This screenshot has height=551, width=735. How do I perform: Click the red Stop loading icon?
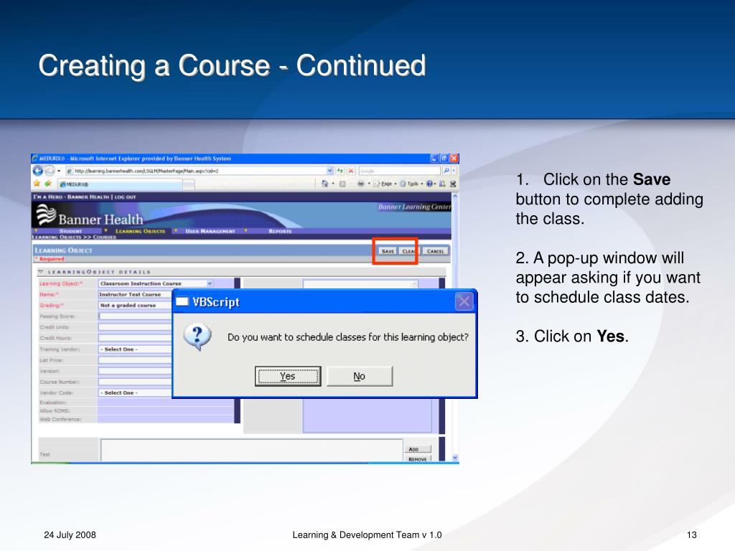point(350,171)
